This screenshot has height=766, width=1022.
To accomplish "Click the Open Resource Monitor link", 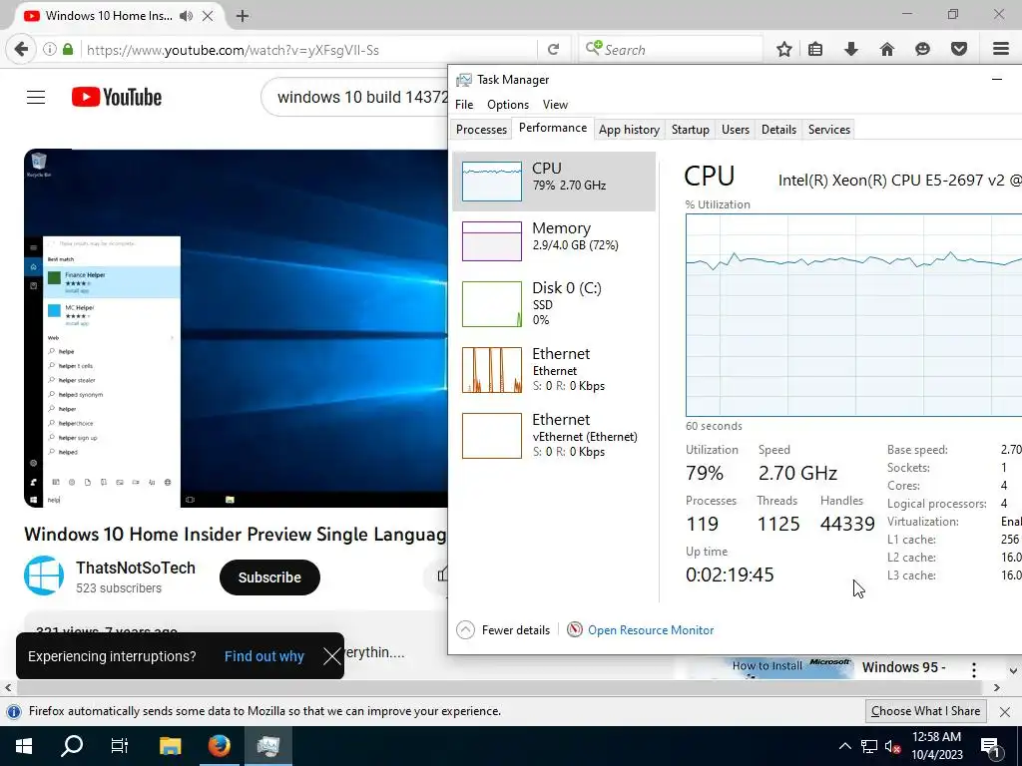I will [651, 630].
